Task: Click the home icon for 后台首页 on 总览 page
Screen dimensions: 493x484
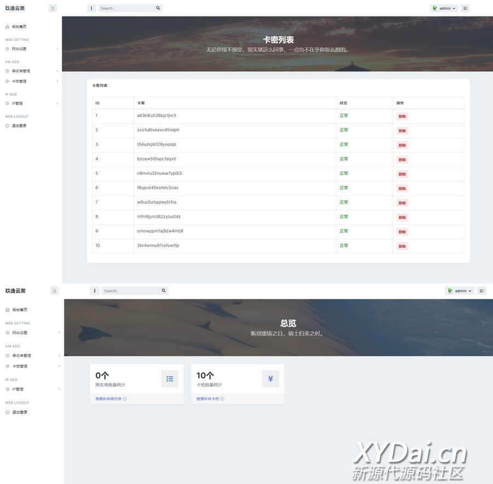Action: coord(8,310)
